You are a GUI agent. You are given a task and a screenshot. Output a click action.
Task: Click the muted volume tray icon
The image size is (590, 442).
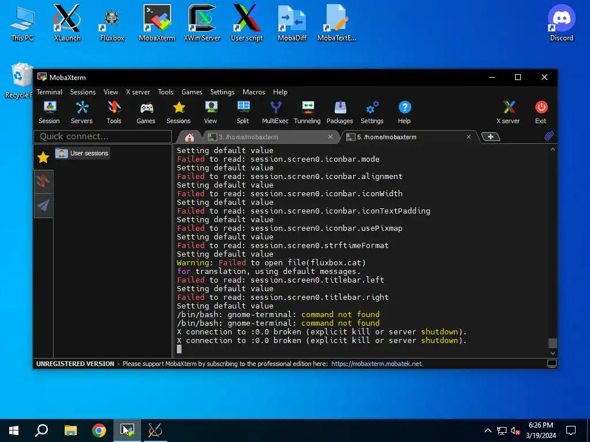tap(516, 430)
